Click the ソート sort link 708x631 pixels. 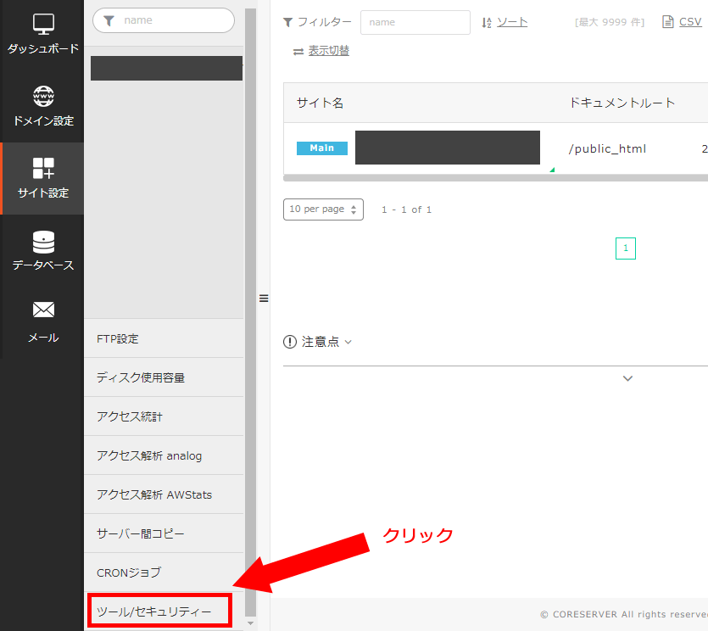click(512, 22)
